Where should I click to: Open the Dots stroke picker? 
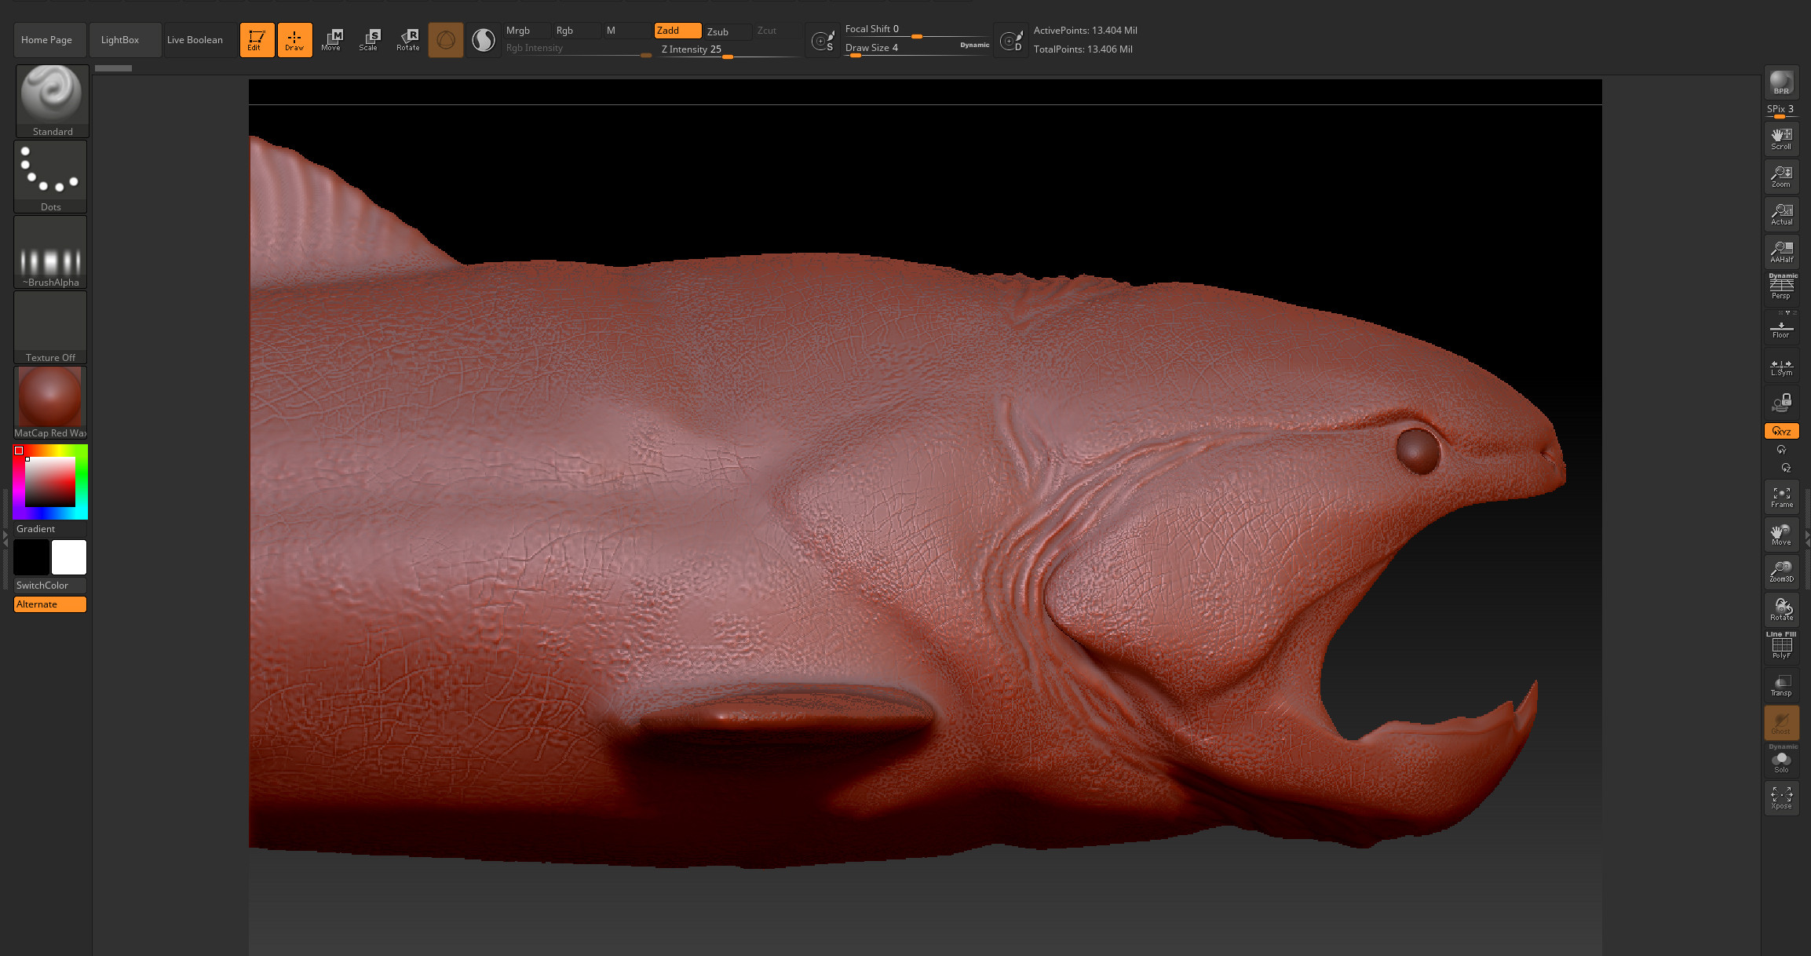pyautogui.click(x=50, y=177)
